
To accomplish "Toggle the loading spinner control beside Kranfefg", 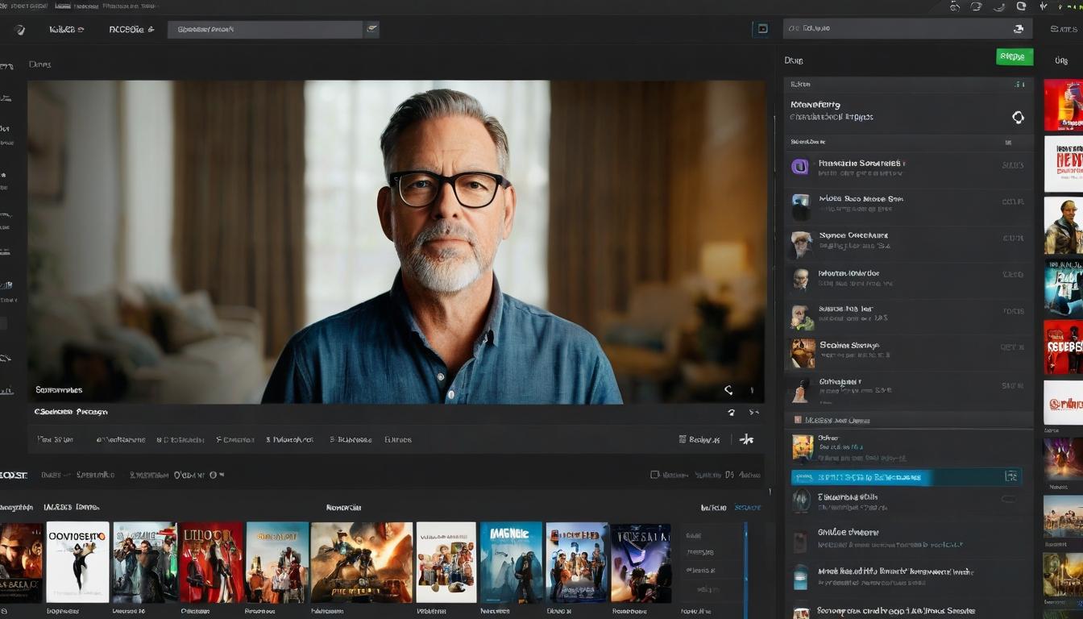I will coord(1018,117).
